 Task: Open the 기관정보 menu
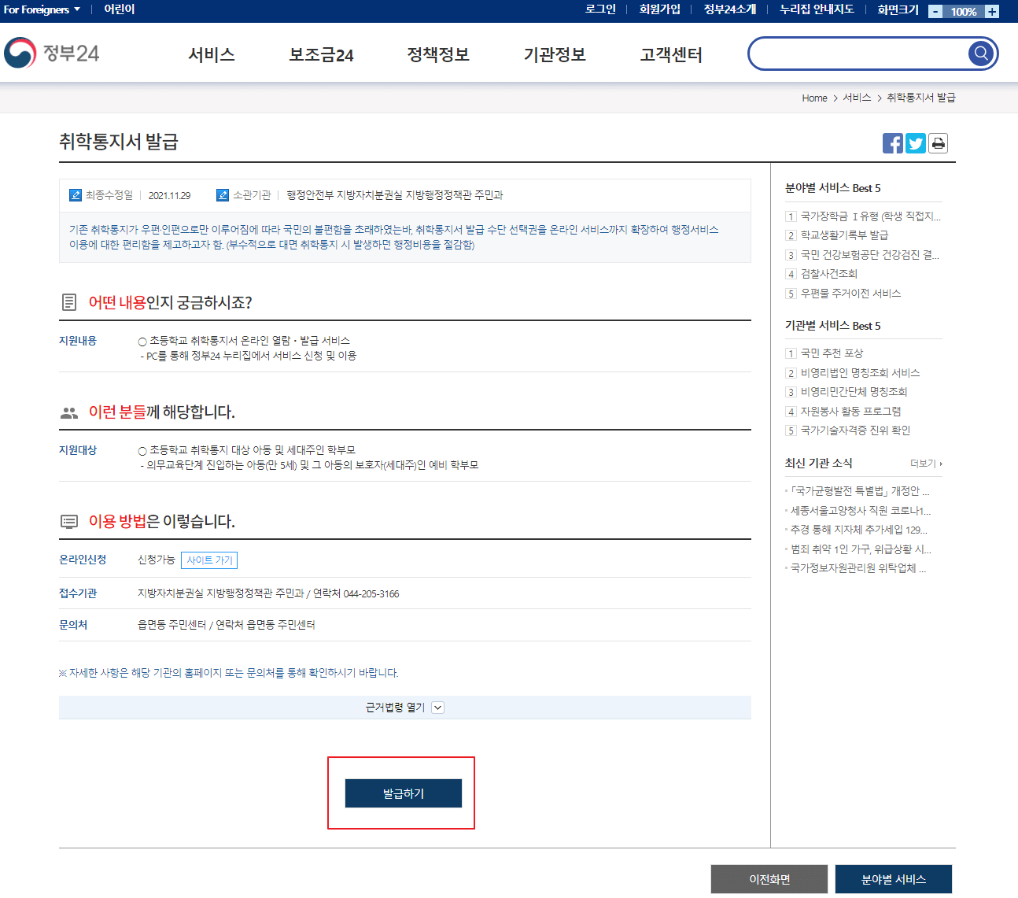click(x=555, y=54)
